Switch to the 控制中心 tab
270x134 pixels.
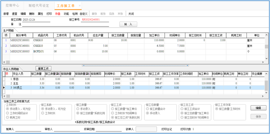point(12,6)
